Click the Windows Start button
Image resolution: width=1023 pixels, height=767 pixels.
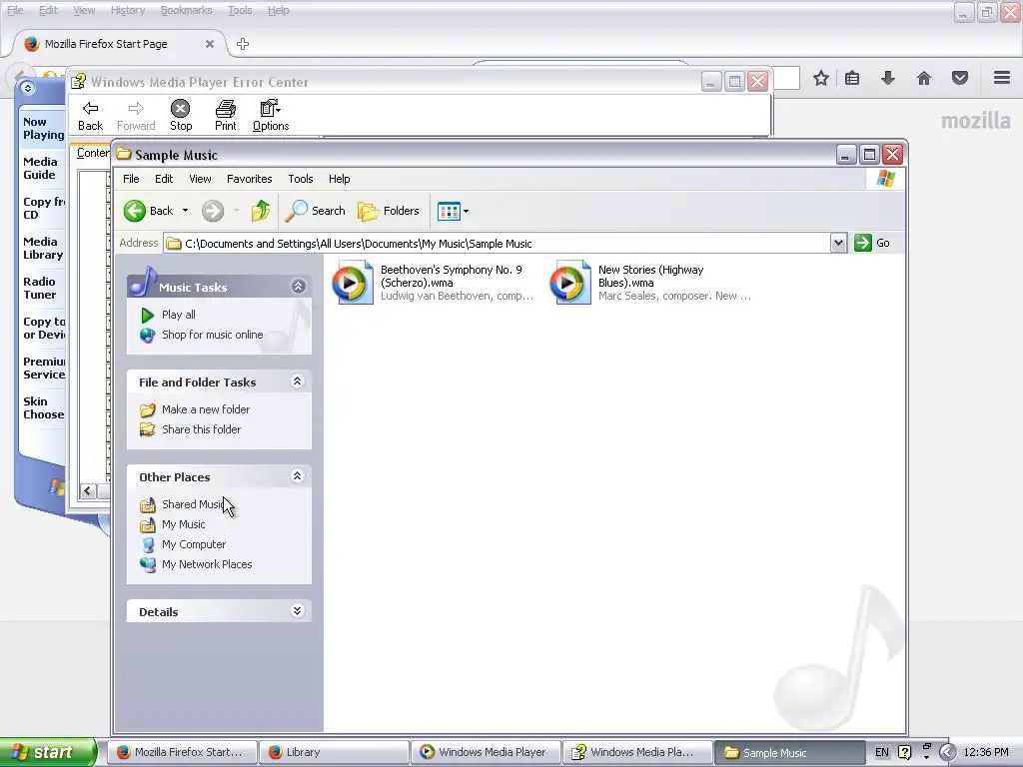point(47,752)
